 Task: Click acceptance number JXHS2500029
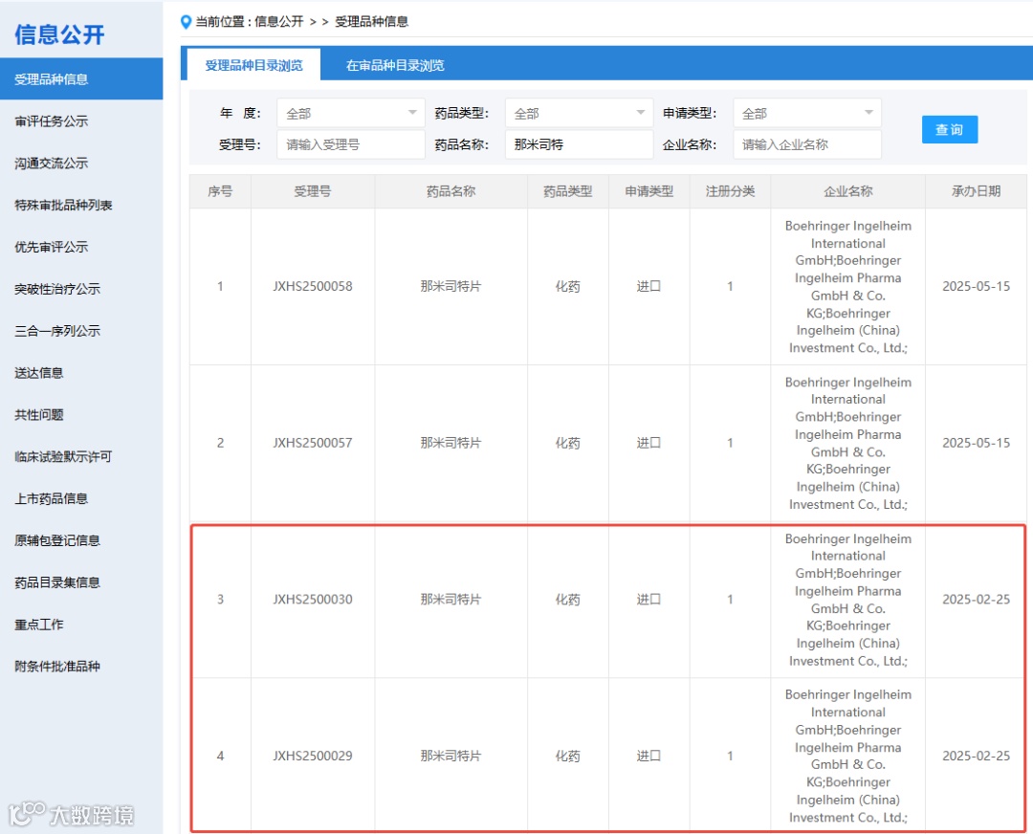coord(313,756)
